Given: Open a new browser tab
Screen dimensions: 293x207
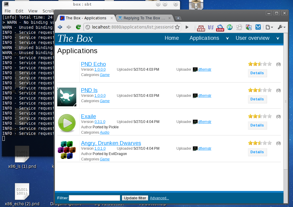Looking at the screenshot, I should coord(178,18).
